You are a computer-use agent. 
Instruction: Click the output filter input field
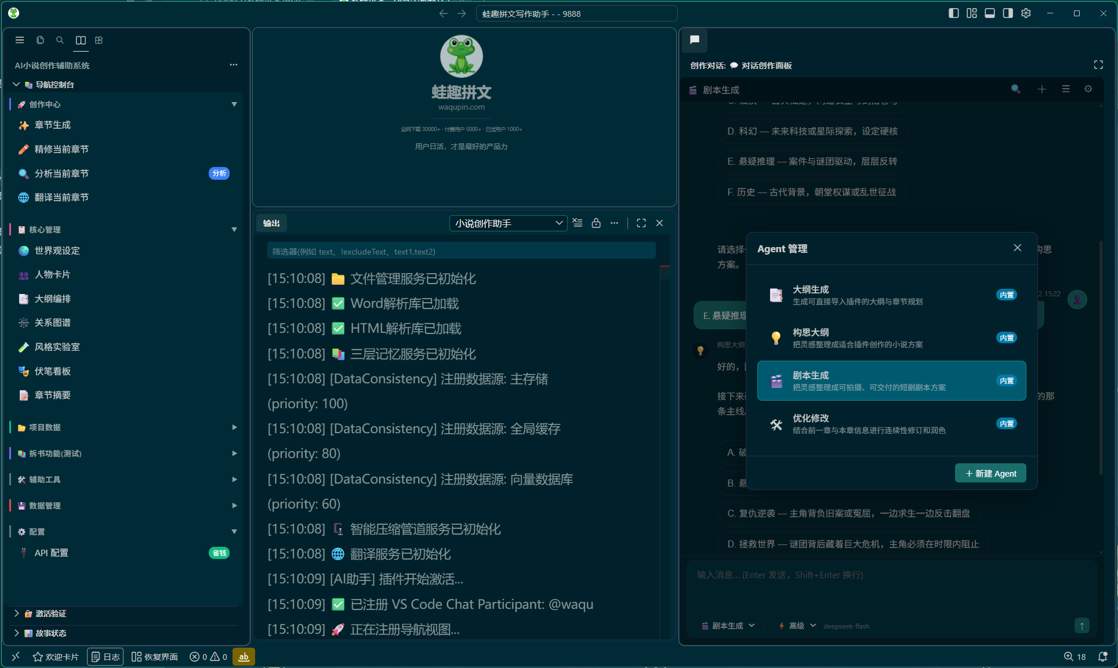tap(462, 251)
